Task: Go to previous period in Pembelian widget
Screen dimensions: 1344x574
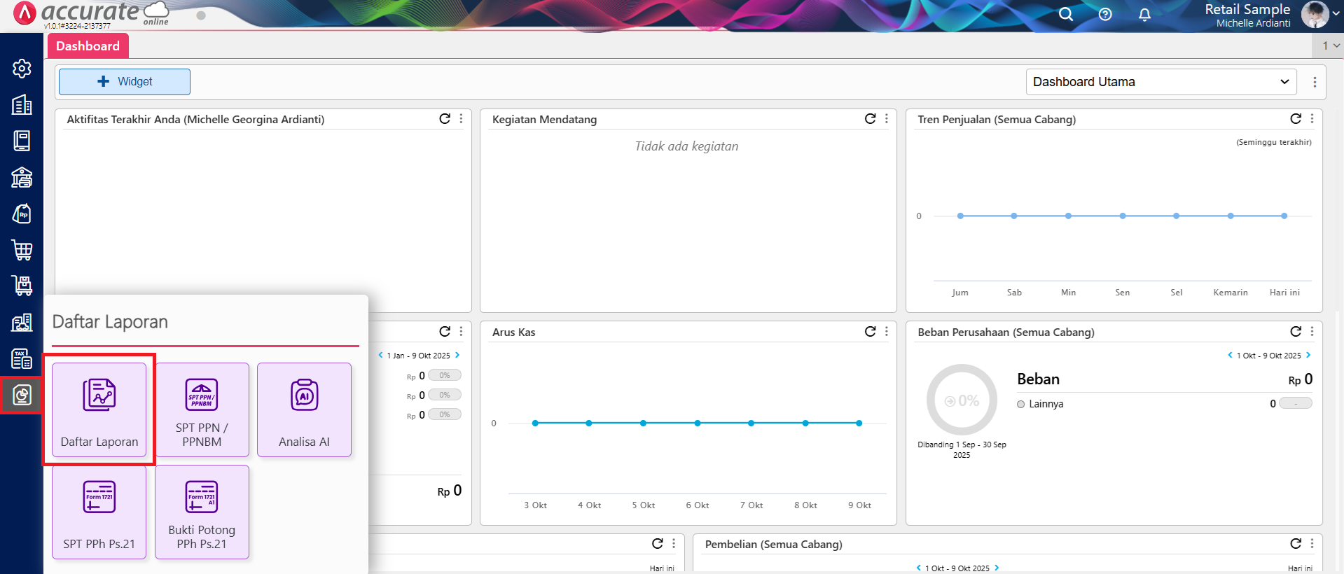Action: pyautogui.click(x=918, y=568)
